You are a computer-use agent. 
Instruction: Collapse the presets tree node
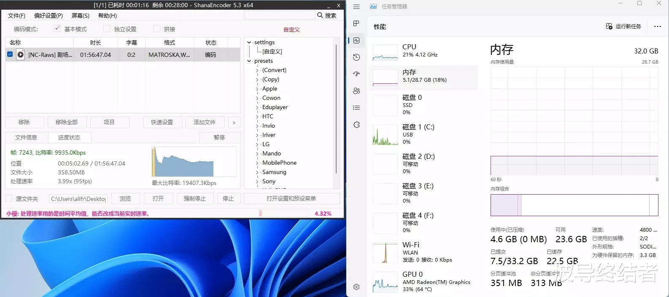click(249, 61)
